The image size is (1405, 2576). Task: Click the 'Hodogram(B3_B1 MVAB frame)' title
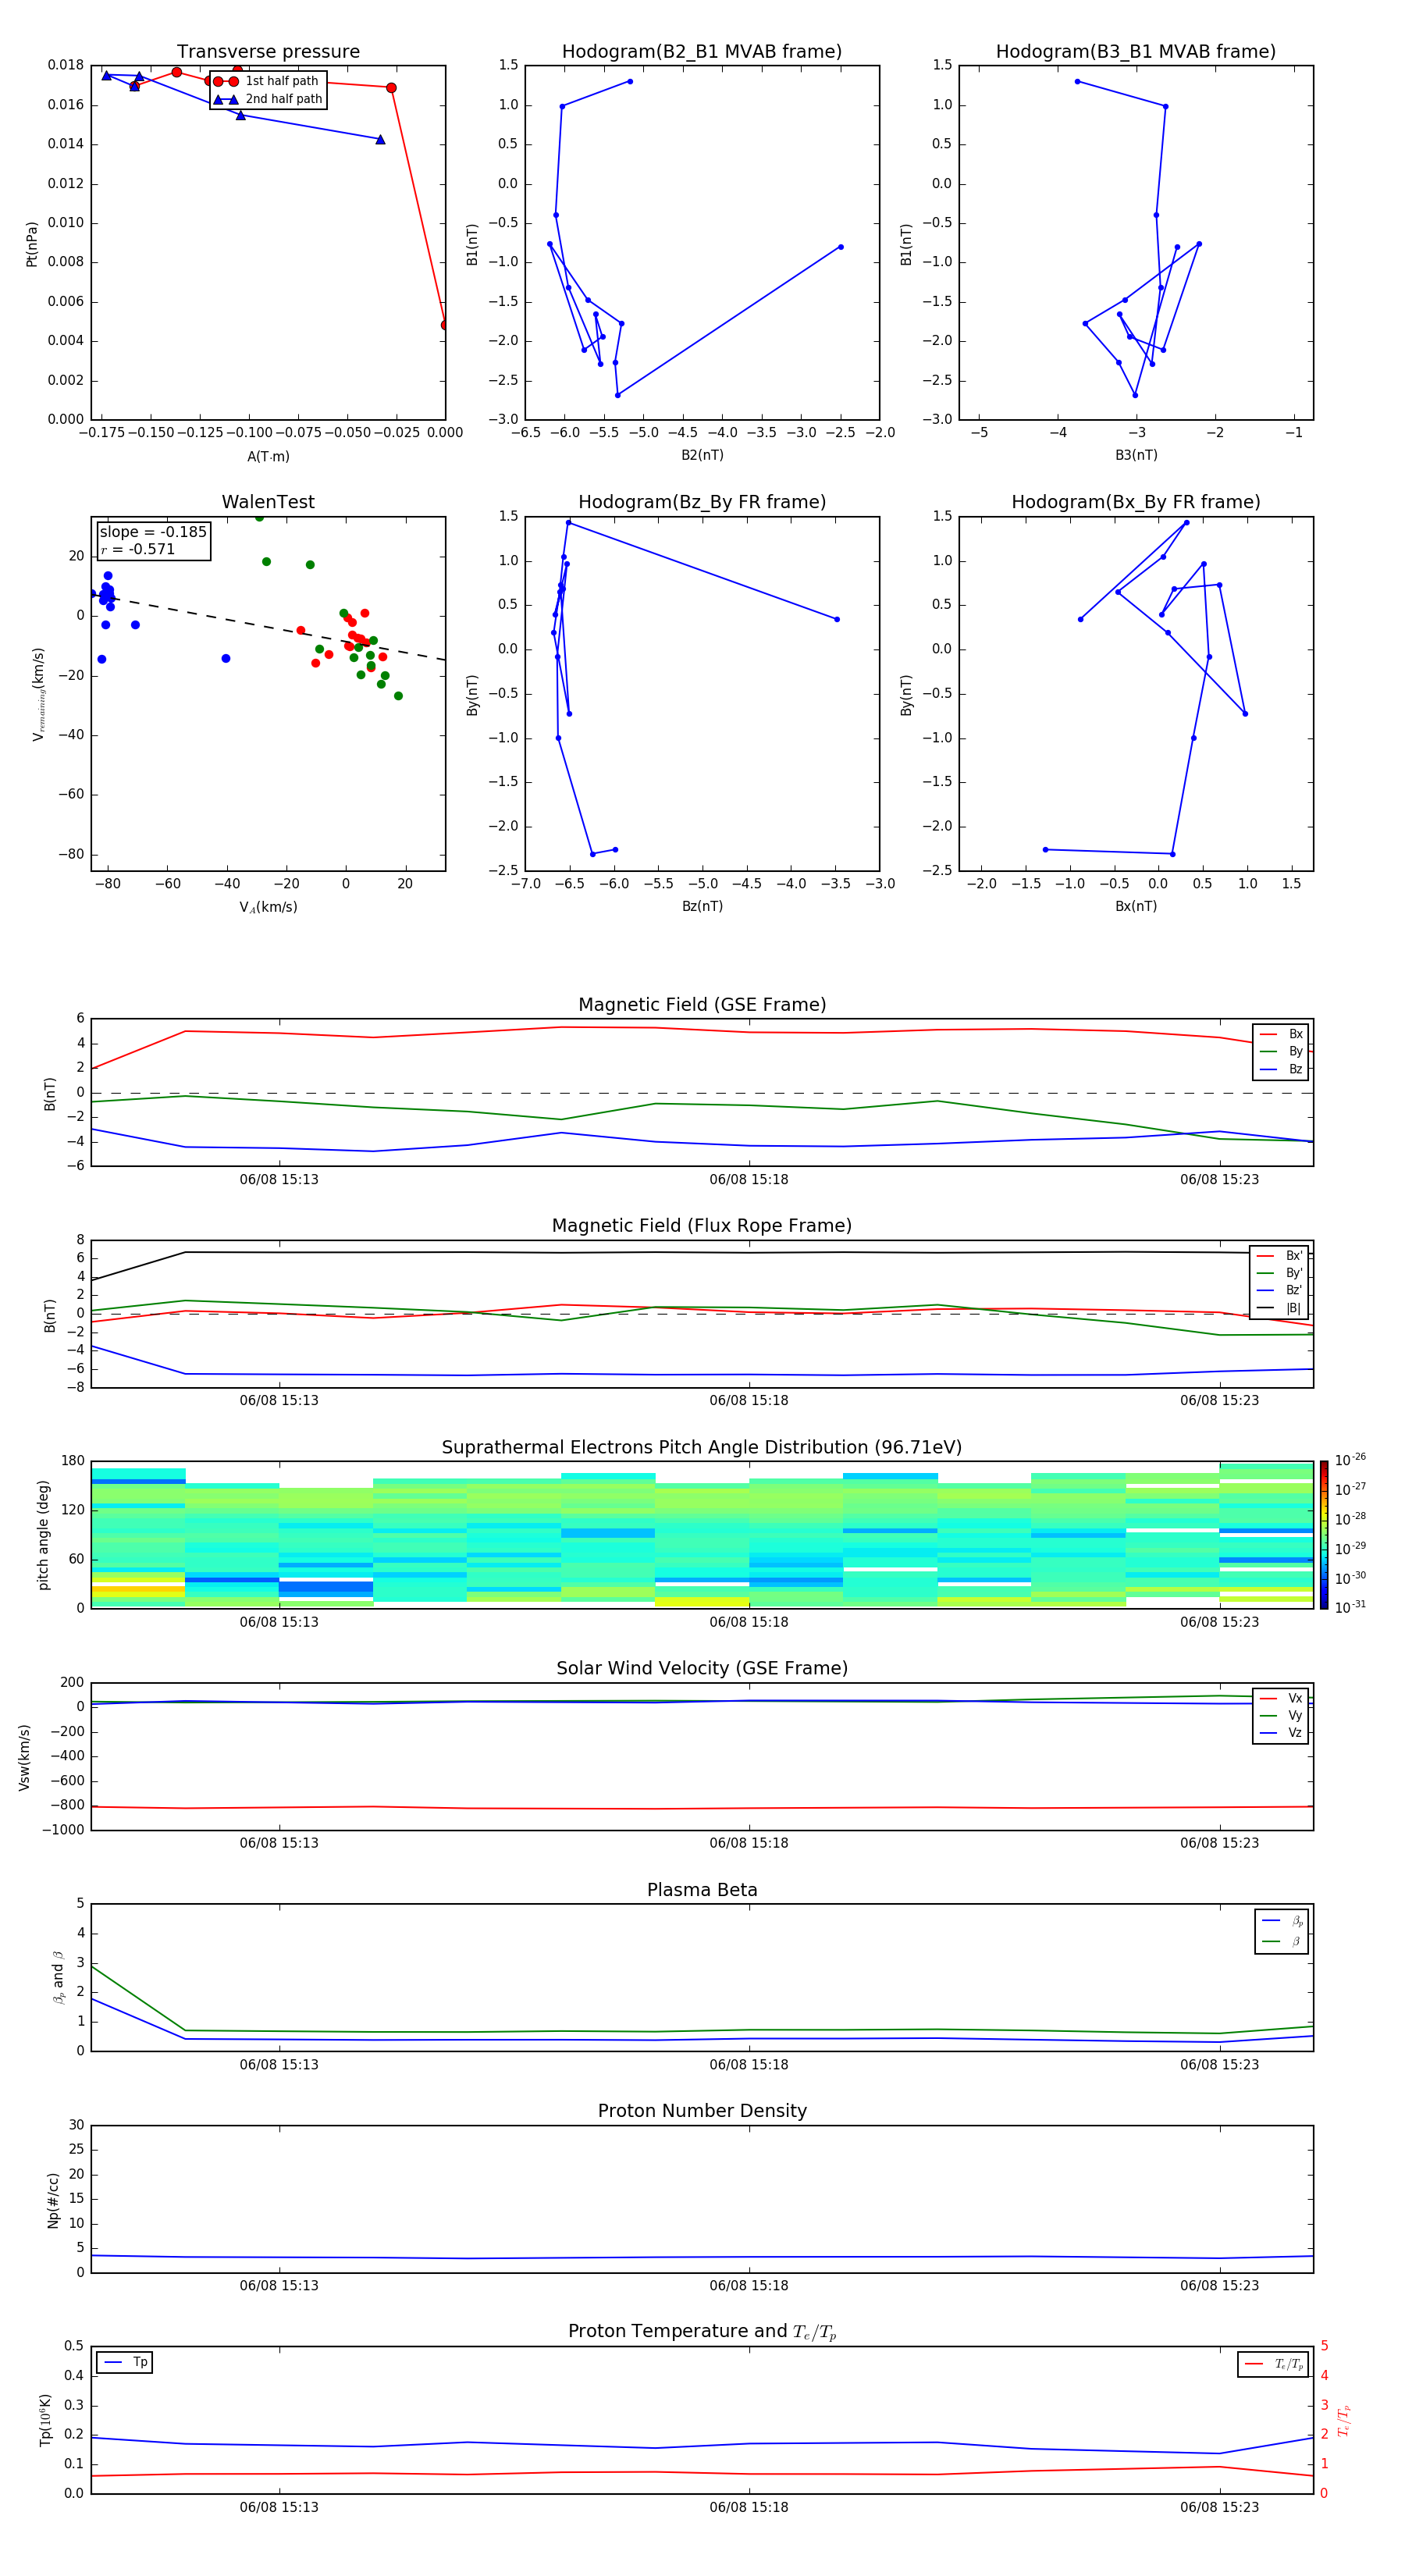(x=1136, y=52)
